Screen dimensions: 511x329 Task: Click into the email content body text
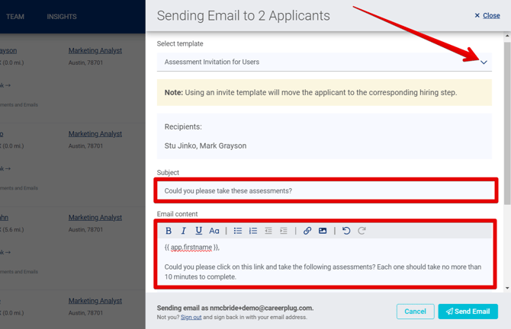[323, 272]
